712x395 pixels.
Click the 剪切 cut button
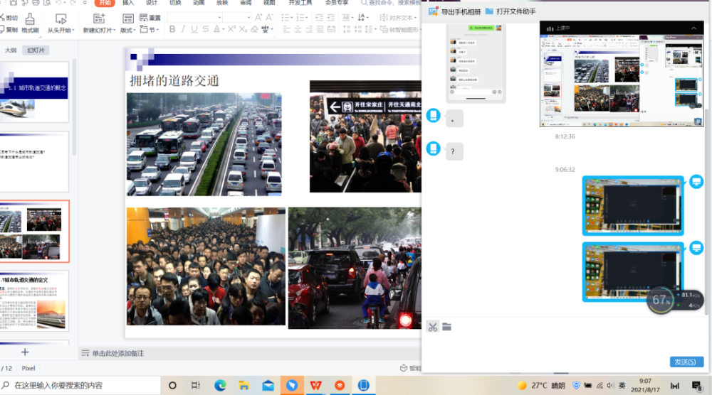(x=9, y=18)
